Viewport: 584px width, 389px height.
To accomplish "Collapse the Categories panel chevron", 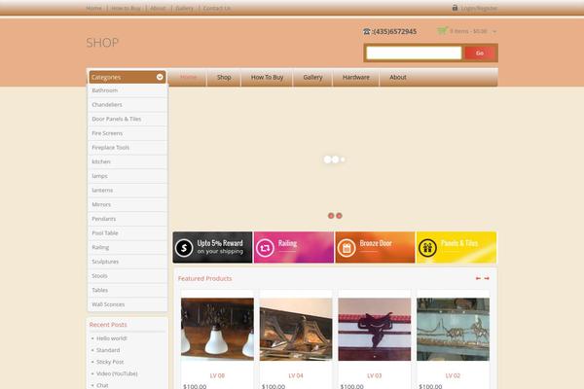I will tap(160, 77).
